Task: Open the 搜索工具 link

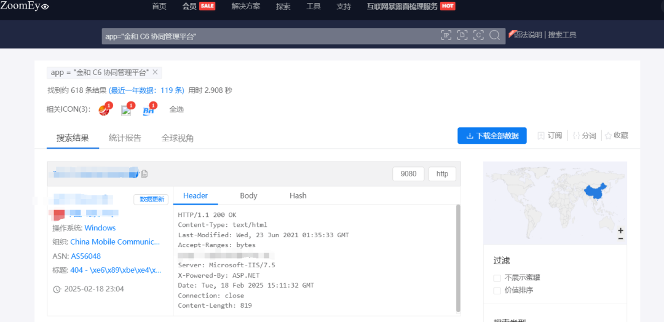Action: point(563,35)
